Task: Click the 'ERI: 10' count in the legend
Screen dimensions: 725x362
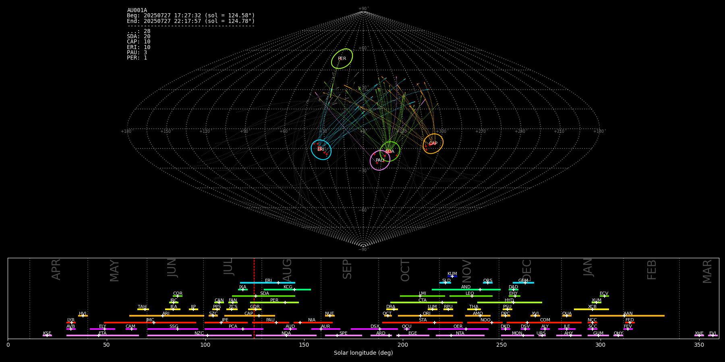Action: click(139, 47)
